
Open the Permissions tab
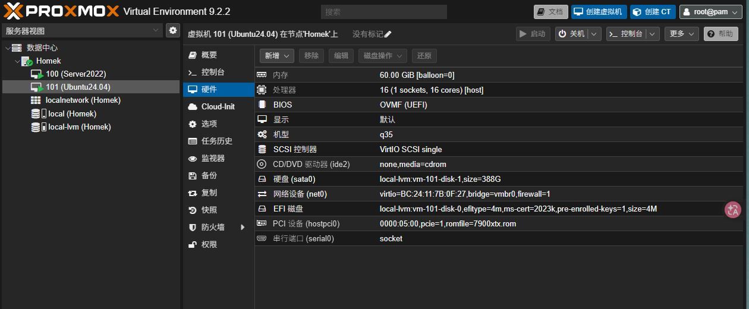point(218,245)
